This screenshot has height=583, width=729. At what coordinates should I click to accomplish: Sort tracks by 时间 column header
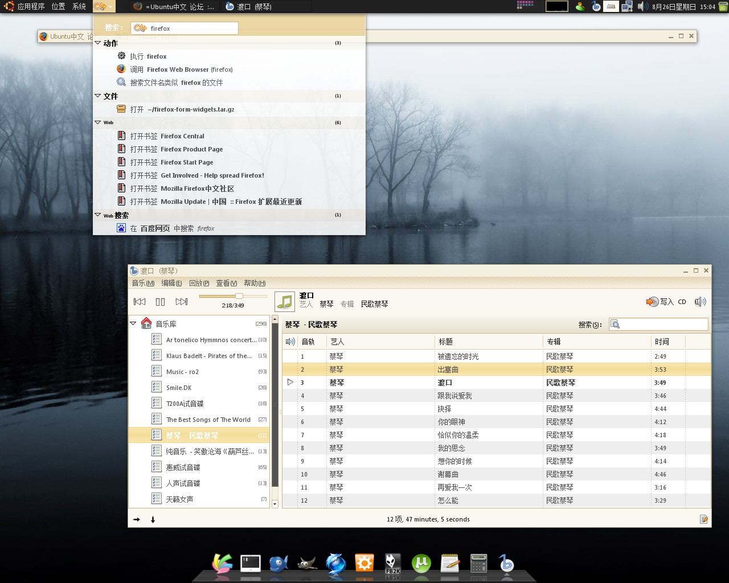(668, 342)
